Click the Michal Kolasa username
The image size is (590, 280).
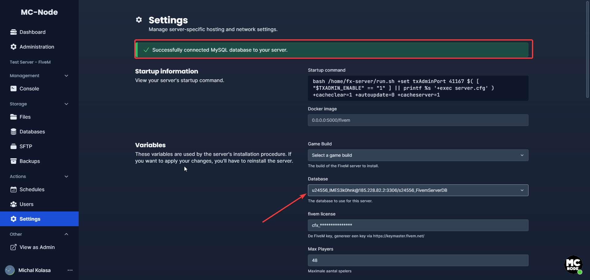click(34, 270)
